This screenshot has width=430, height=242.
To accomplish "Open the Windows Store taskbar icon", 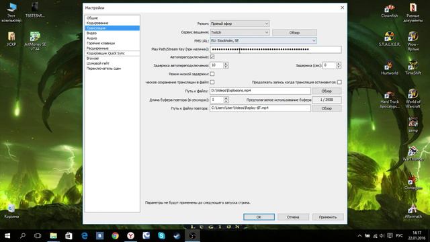I will click(x=69, y=236).
